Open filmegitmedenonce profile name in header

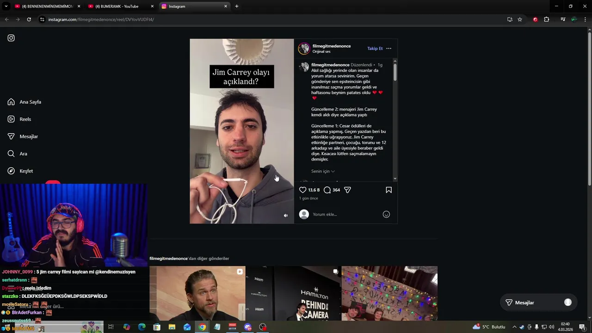(x=332, y=46)
